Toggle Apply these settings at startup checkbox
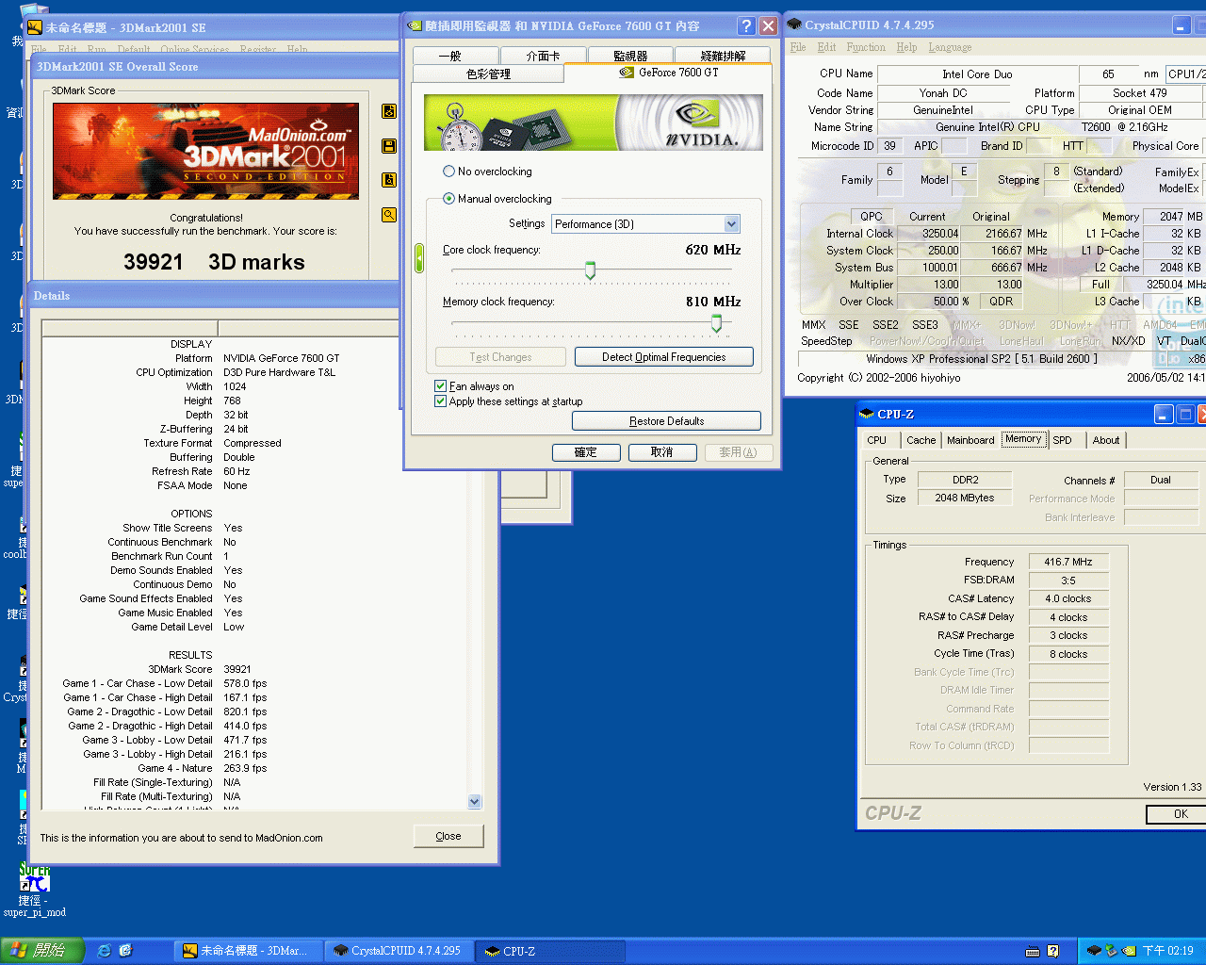The width and height of the screenshot is (1206, 965). pos(440,401)
